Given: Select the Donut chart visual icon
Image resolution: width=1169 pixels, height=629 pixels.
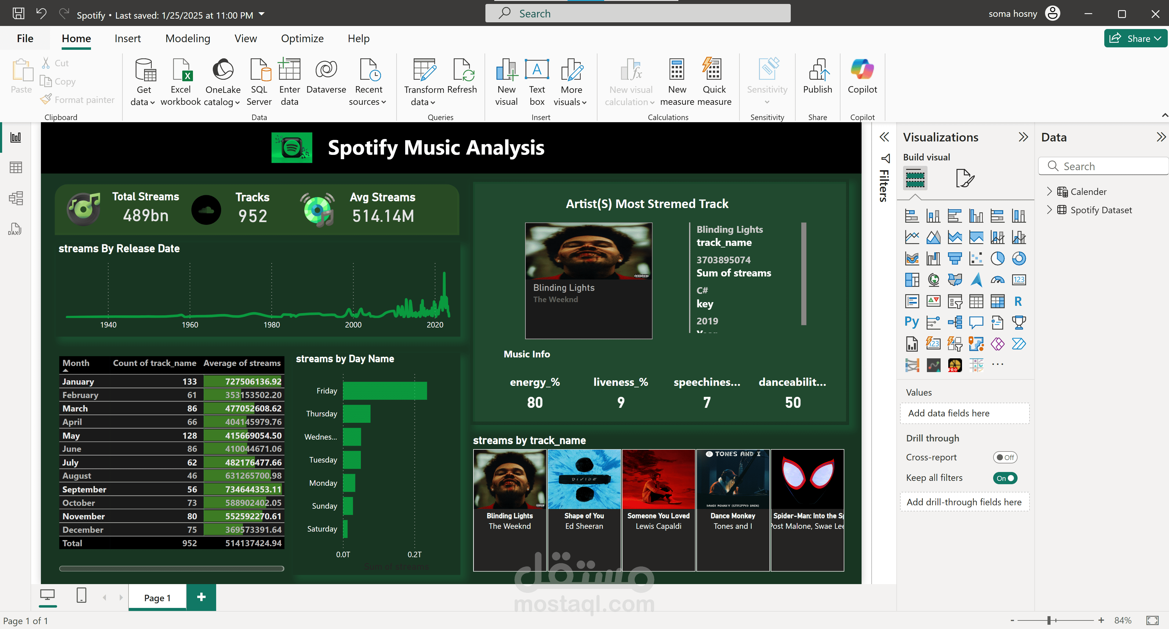Looking at the screenshot, I should click(1019, 258).
